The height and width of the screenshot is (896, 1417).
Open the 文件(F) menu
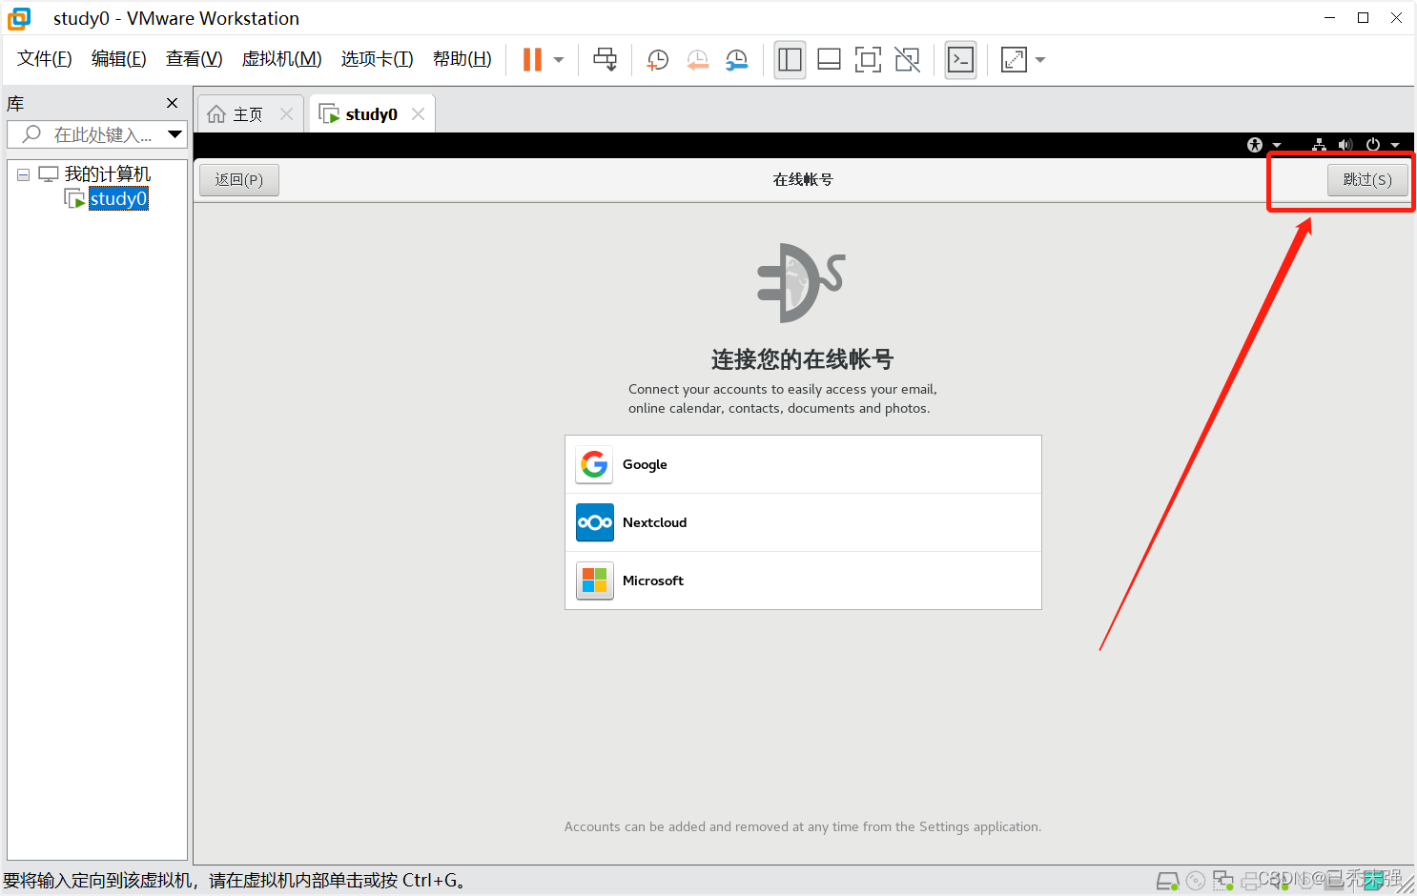(x=45, y=59)
